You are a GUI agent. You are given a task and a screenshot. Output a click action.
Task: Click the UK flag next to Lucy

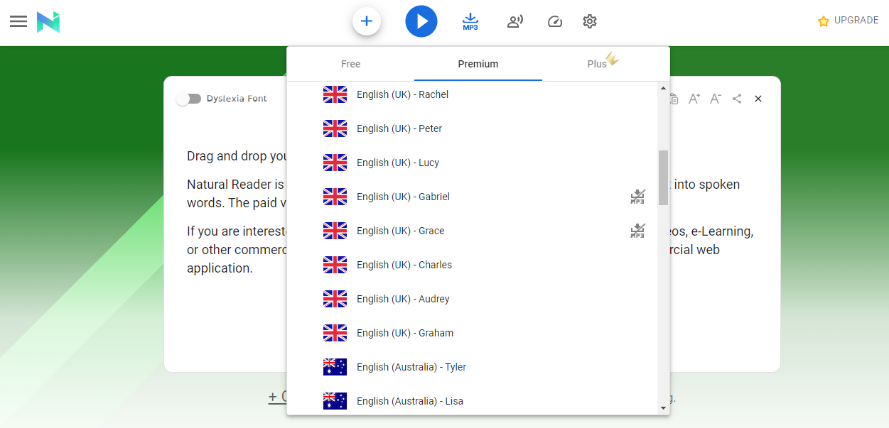click(335, 163)
